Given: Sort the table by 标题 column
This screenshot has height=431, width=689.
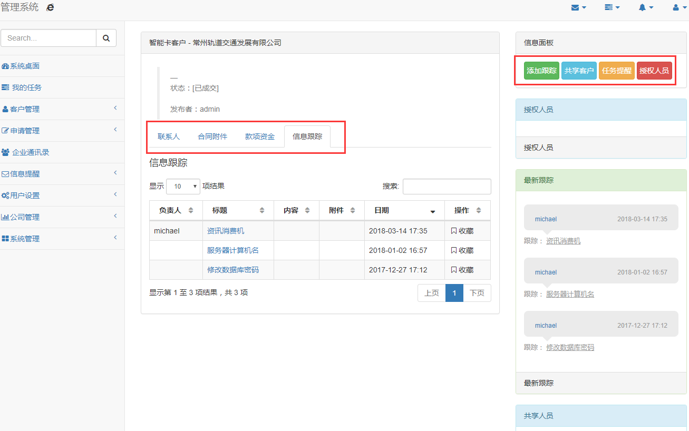Looking at the screenshot, I should (x=238, y=210).
